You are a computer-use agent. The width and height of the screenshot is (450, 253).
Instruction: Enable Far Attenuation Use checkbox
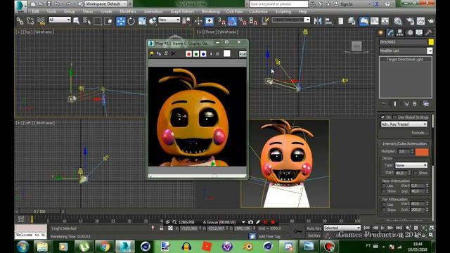(x=384, y=205)
